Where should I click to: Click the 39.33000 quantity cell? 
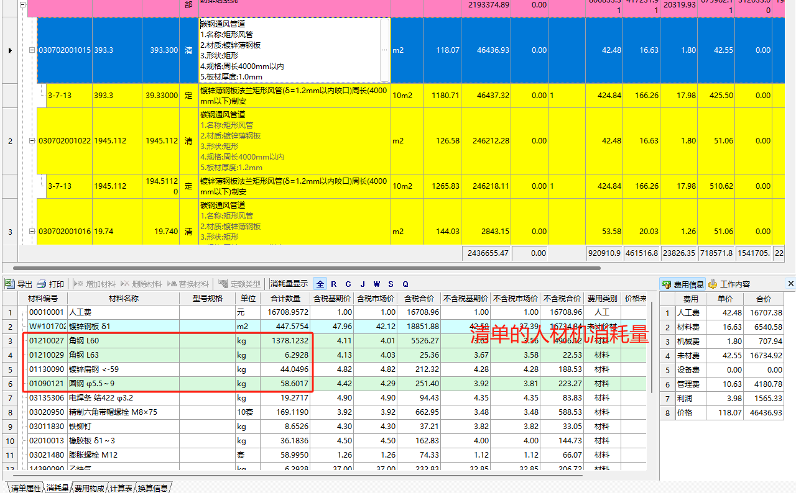[x=161, y=96]
